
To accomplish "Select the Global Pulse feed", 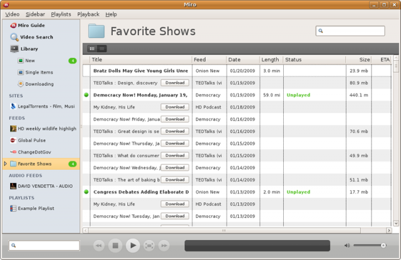I will tap(28, 140).
